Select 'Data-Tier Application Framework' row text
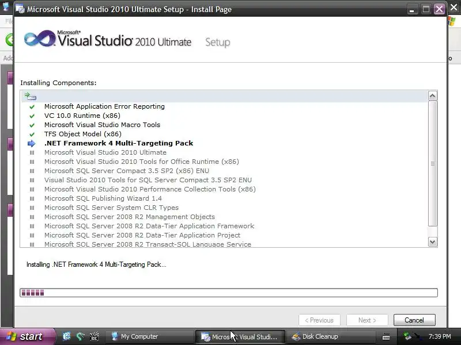Screen dimensions: 461x345 point(149,226)
